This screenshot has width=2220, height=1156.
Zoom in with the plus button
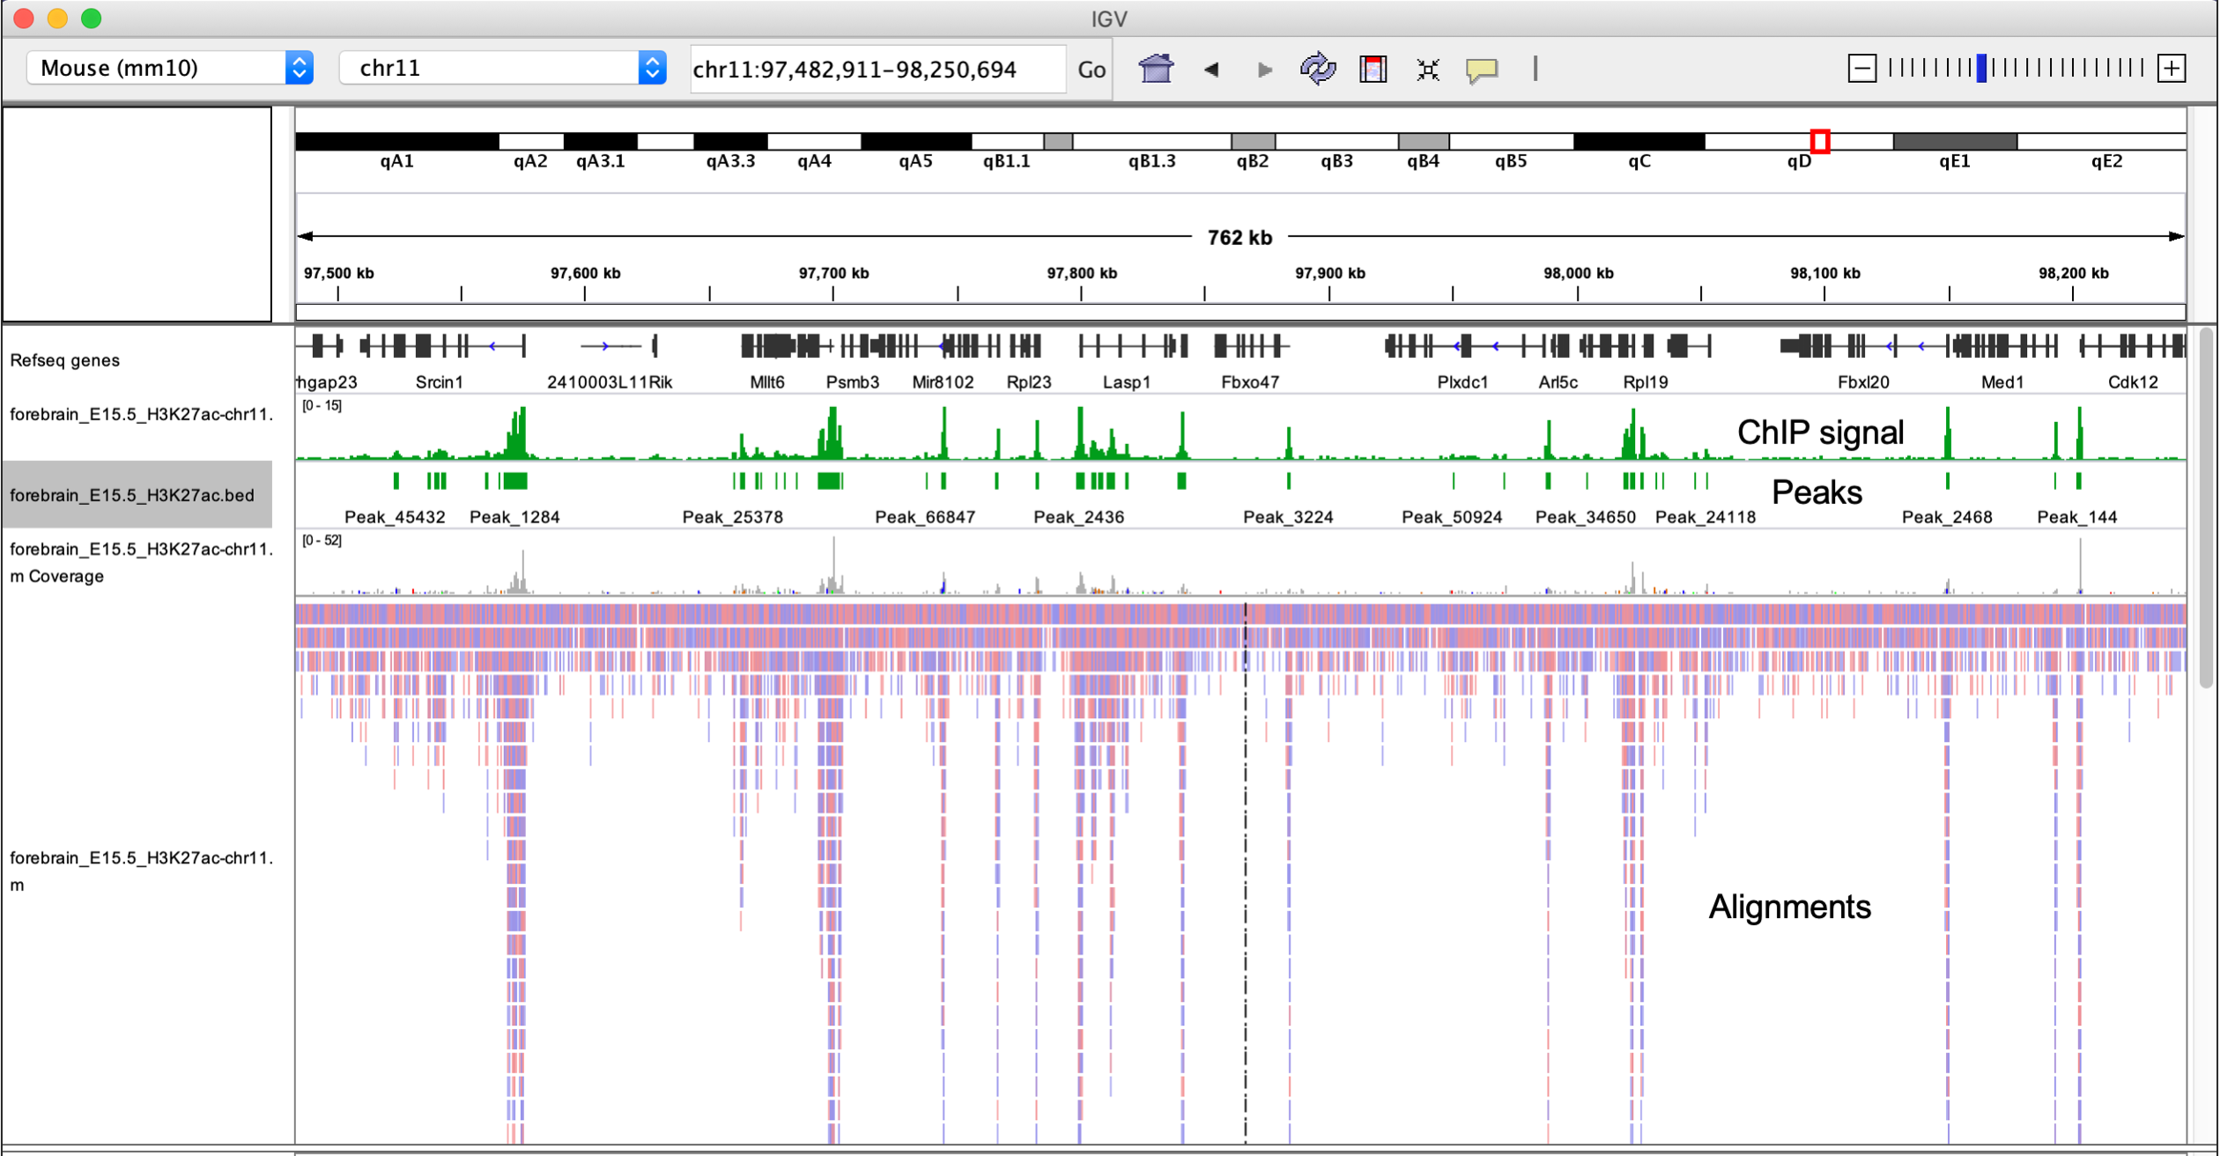(2172, 68)
